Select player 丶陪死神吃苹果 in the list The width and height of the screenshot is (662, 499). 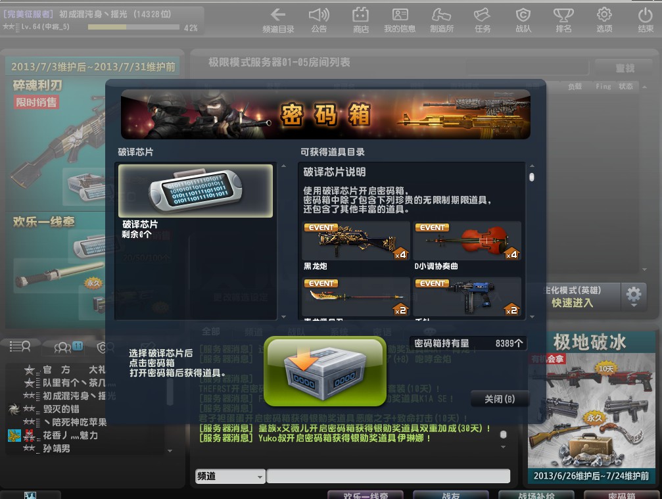point(75,421)
